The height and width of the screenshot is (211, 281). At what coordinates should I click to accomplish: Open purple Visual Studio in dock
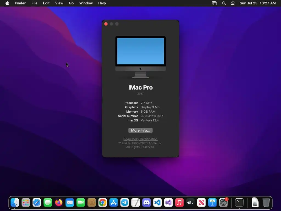click(x=168, y=202)
